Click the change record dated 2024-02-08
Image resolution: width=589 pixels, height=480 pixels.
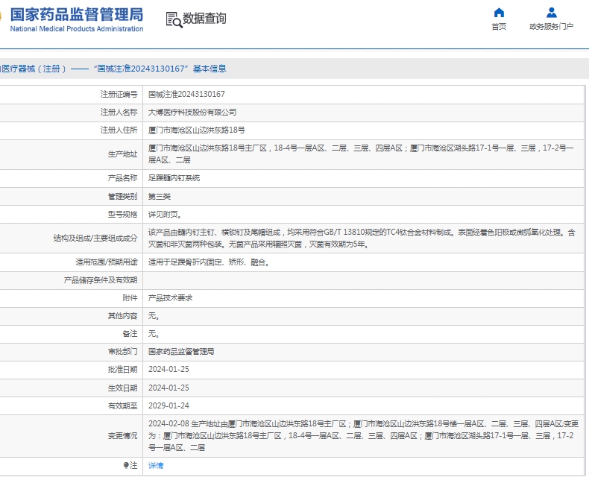click(x=363, y=436)
